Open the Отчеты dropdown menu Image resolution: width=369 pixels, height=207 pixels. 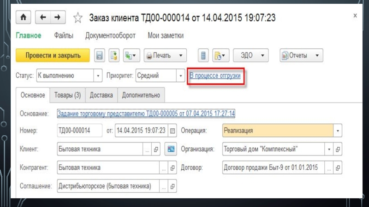click(302, 56)
